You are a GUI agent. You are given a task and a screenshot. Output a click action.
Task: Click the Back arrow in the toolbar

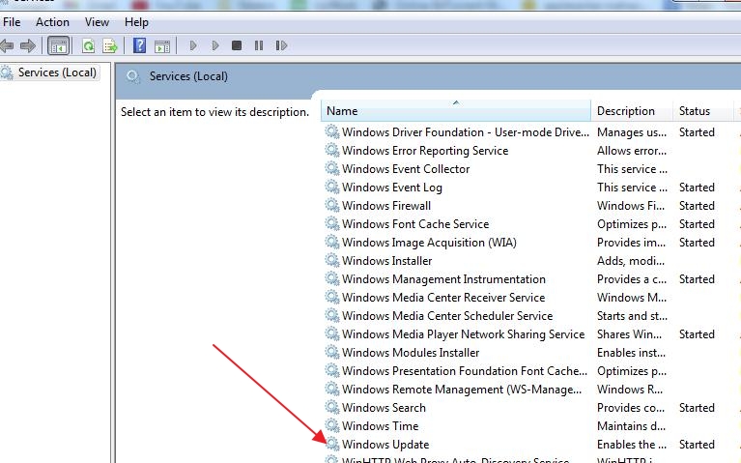(x=8, y=45)
